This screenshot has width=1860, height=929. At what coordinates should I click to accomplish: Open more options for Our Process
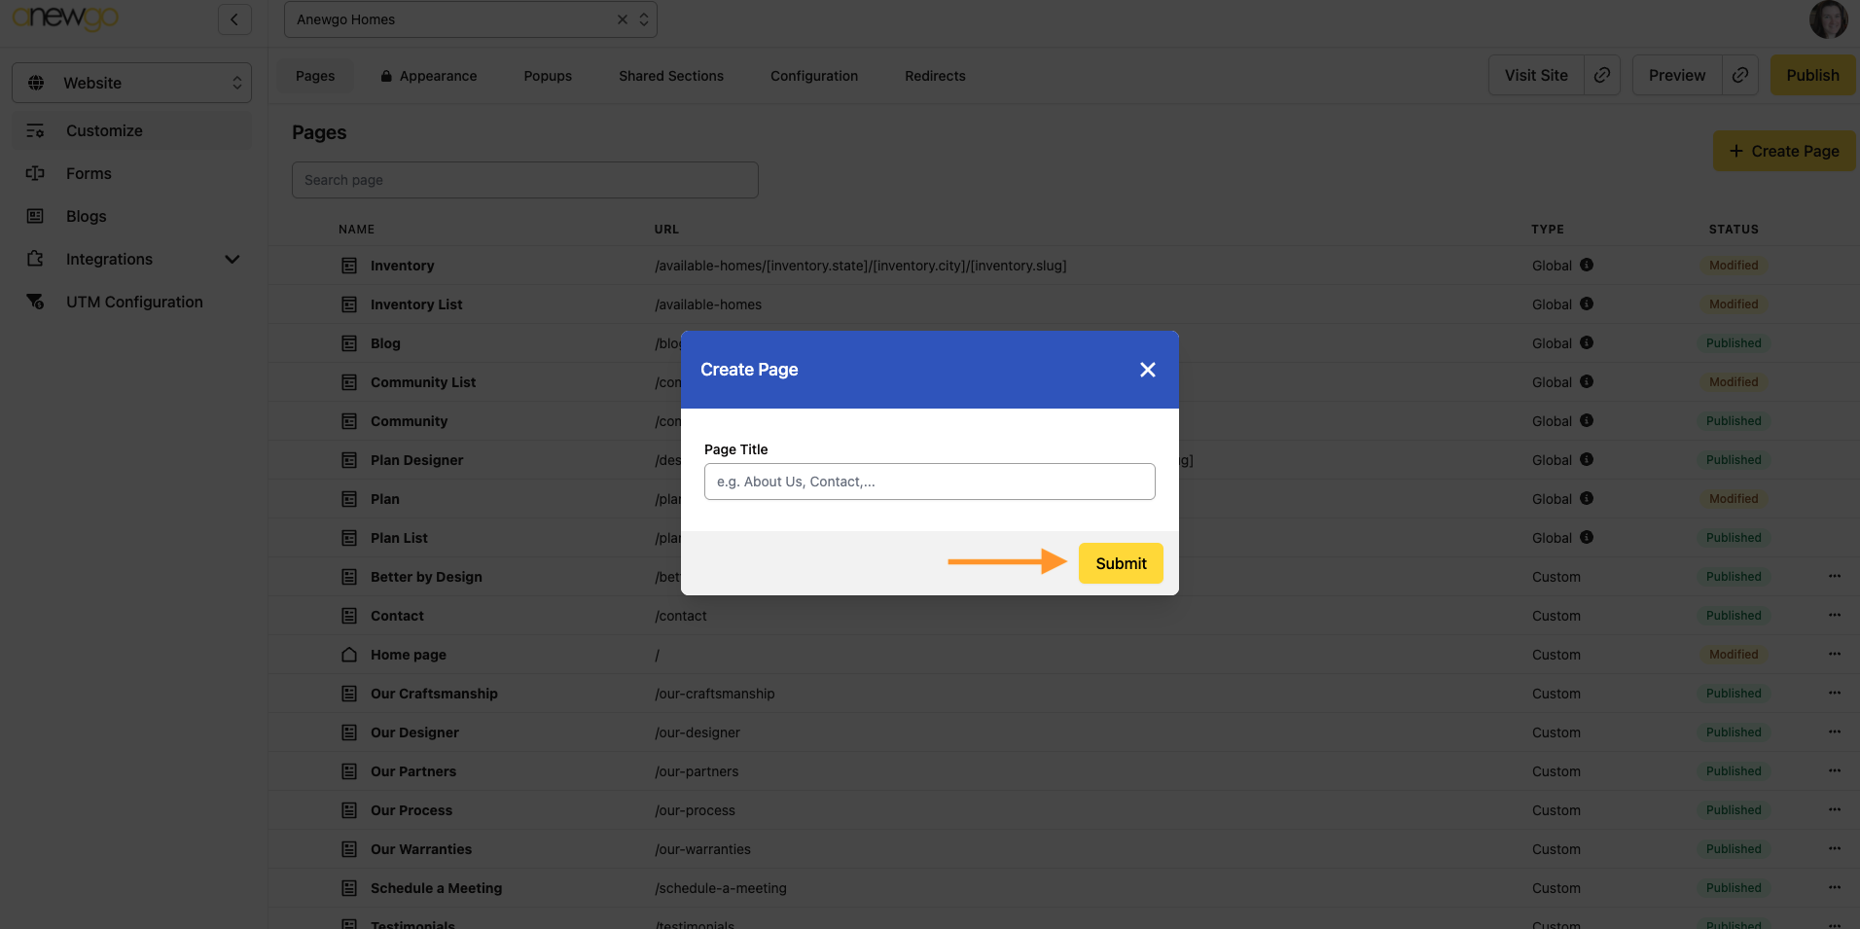click(x=1835, y=809)
